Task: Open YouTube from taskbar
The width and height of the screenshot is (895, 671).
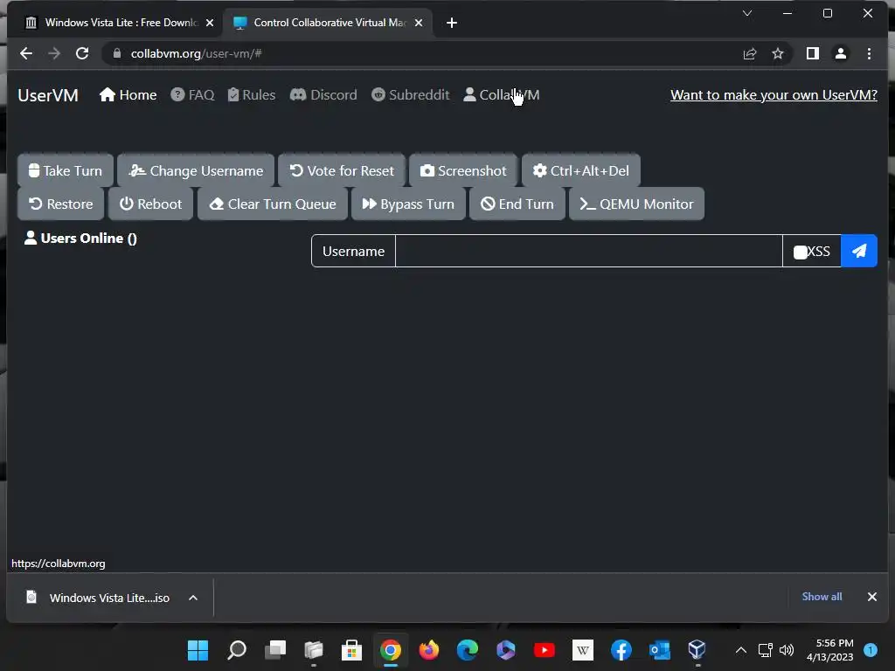Action: point(544,650)
